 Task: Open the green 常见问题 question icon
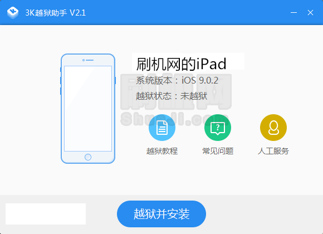218,128
